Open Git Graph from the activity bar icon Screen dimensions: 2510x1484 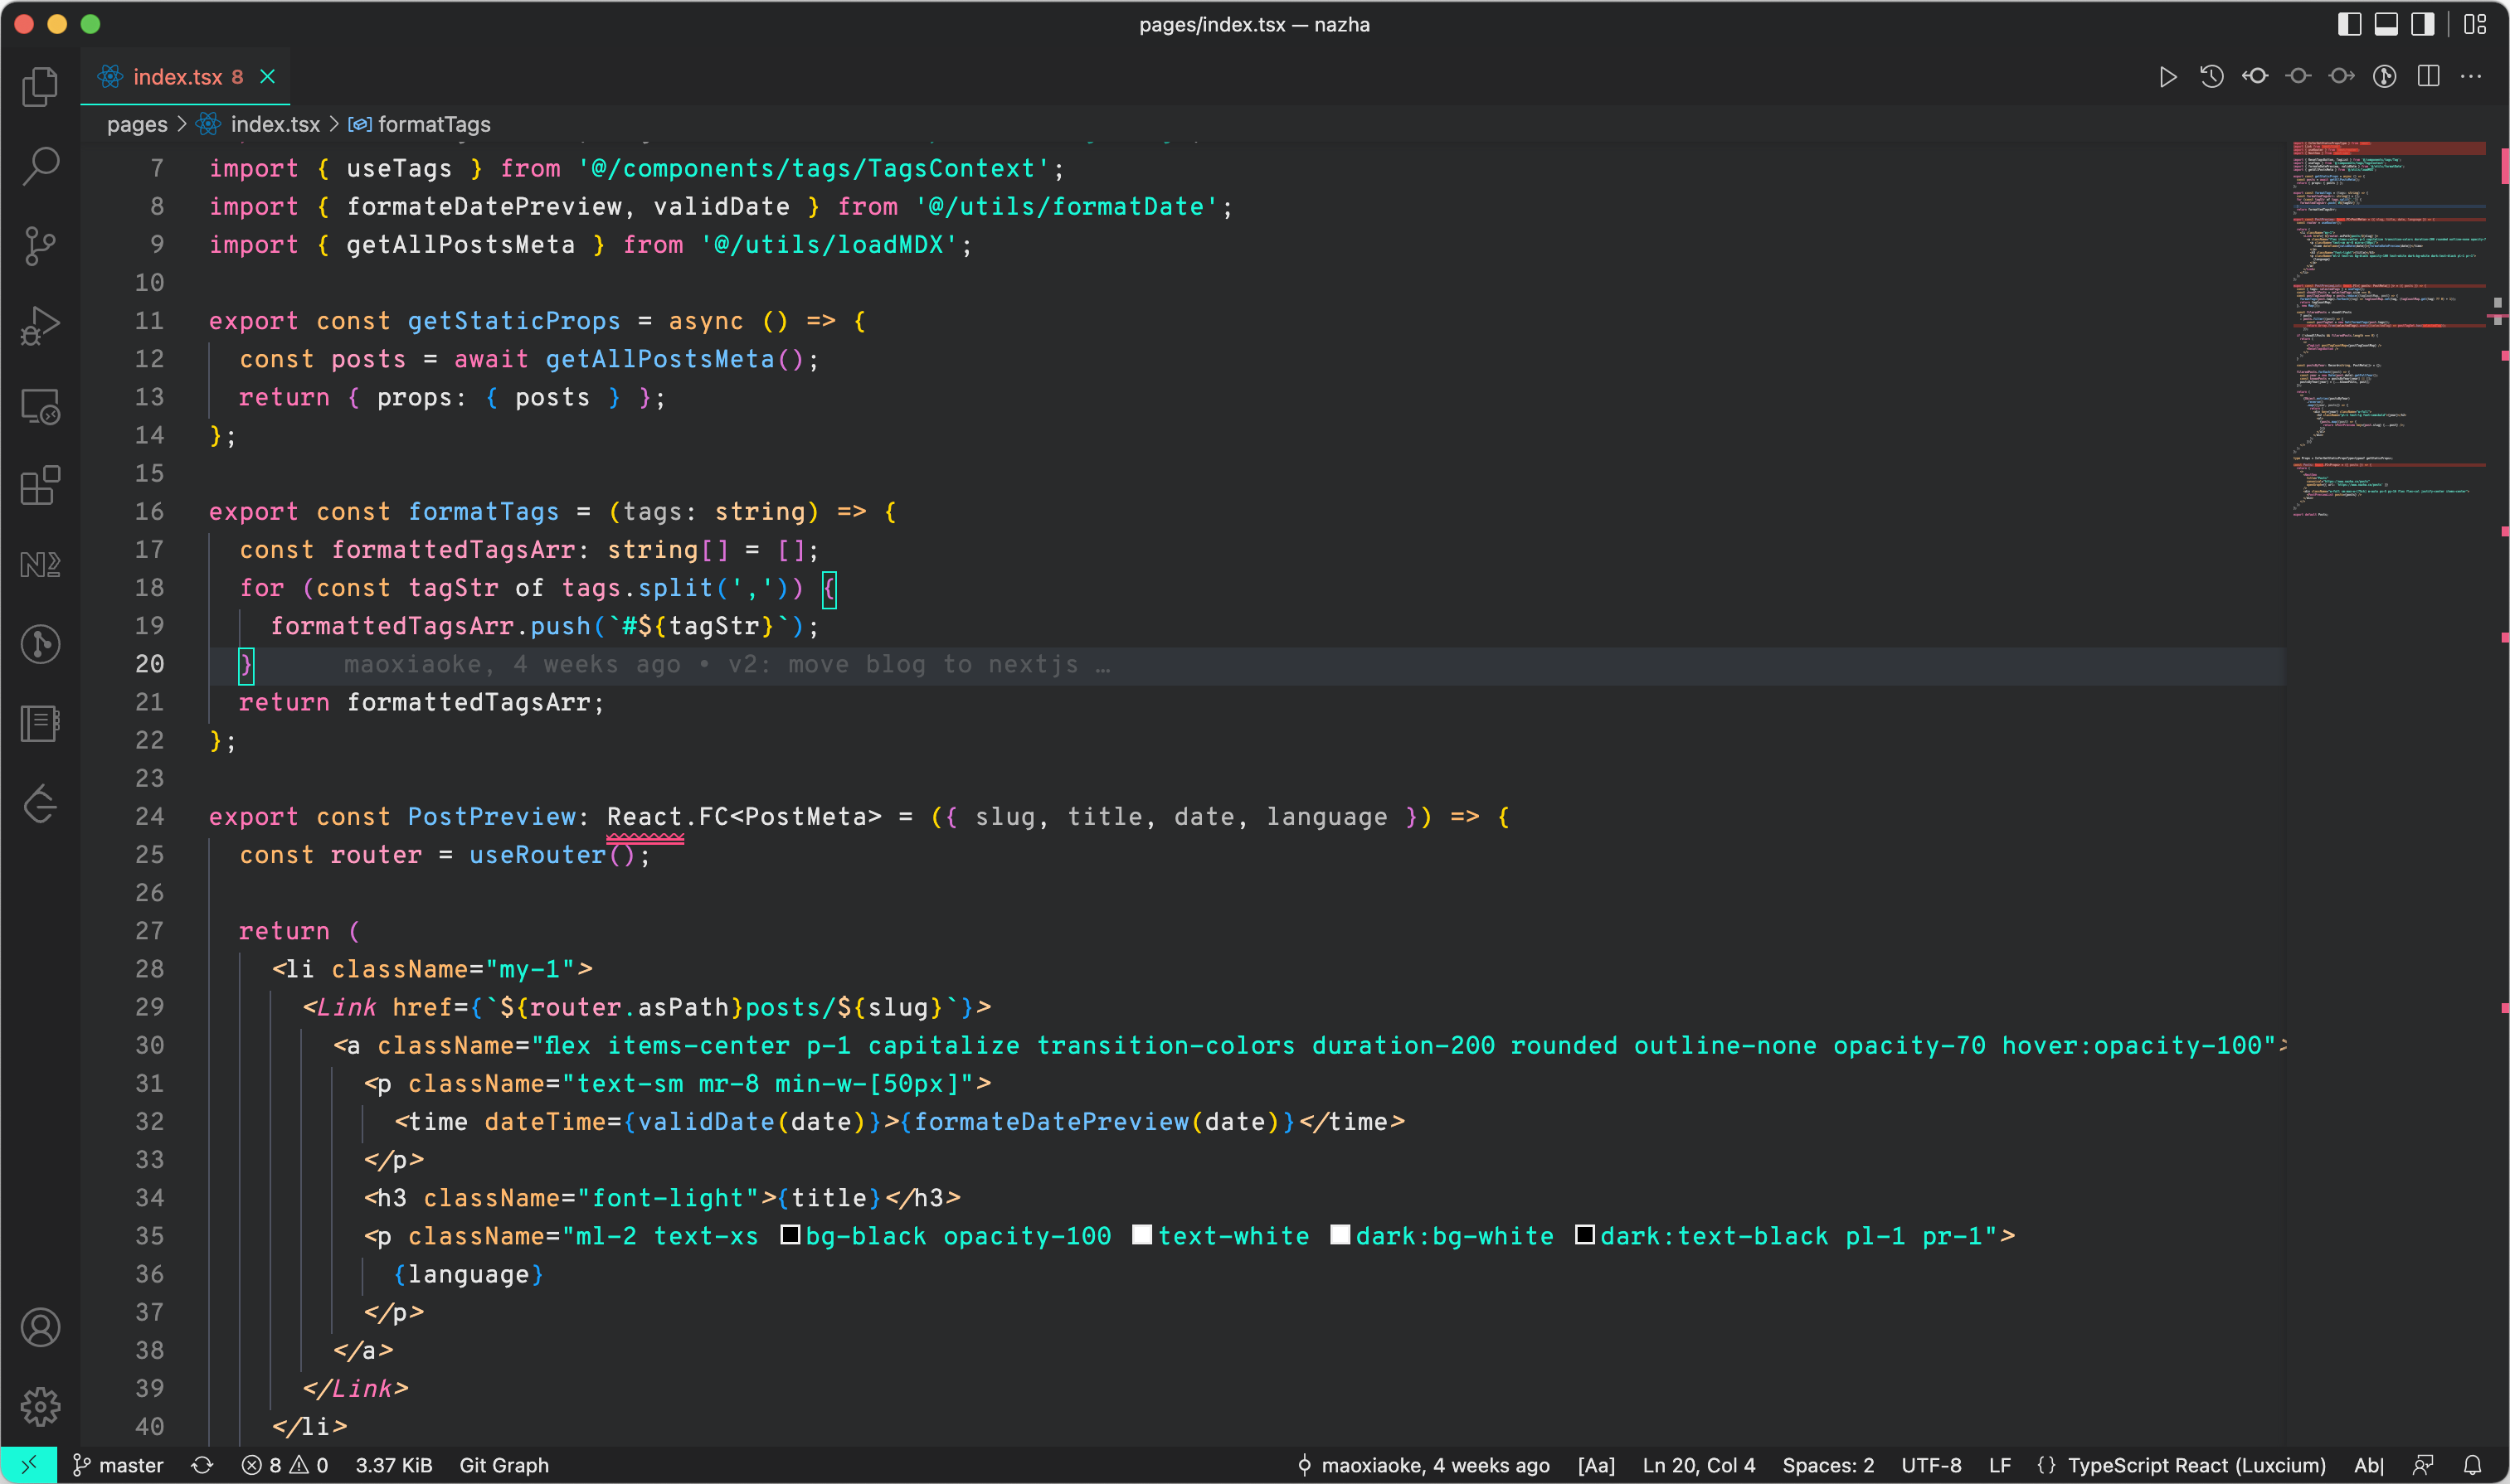(40, 644)
